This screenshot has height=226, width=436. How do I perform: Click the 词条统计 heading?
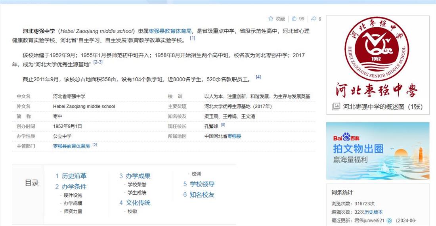342,192
